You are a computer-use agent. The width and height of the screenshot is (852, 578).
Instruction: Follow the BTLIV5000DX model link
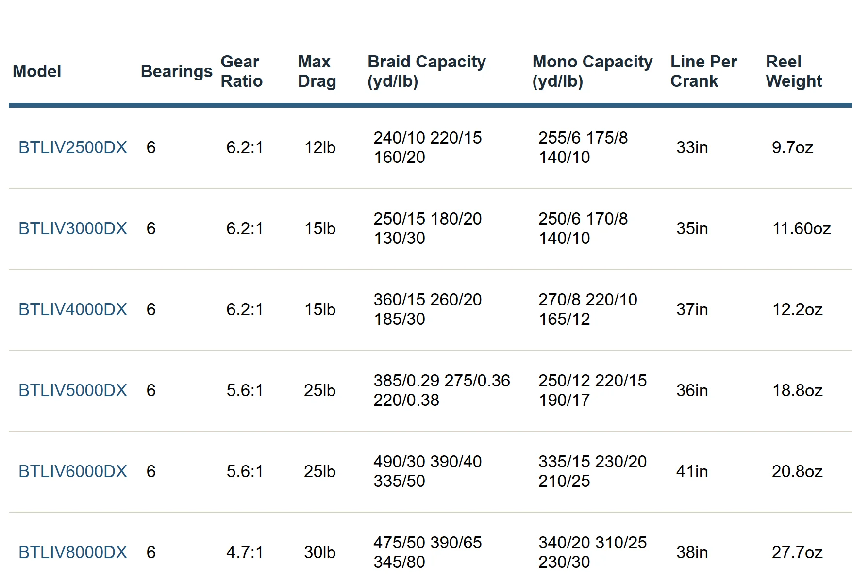[73, 390]
